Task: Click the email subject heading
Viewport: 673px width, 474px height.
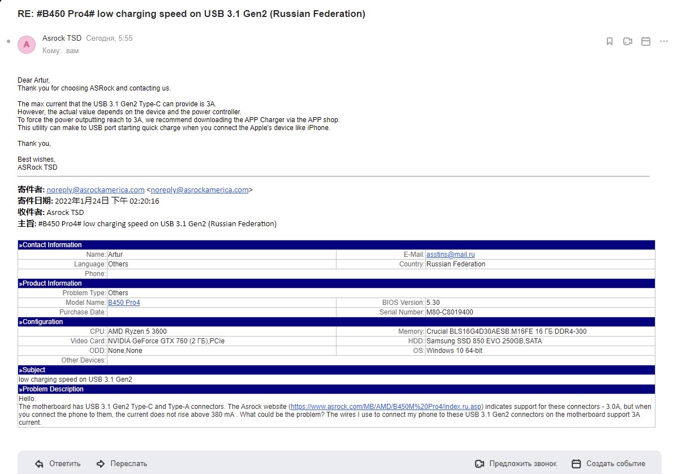Action: pyautogui.click(x=191, y=14)
